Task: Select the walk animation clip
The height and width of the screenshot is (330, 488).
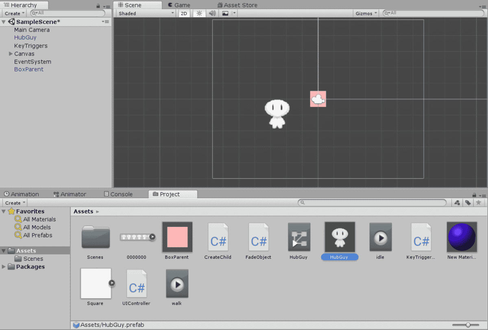Action: pyautogui.click(x=177, y=283)
